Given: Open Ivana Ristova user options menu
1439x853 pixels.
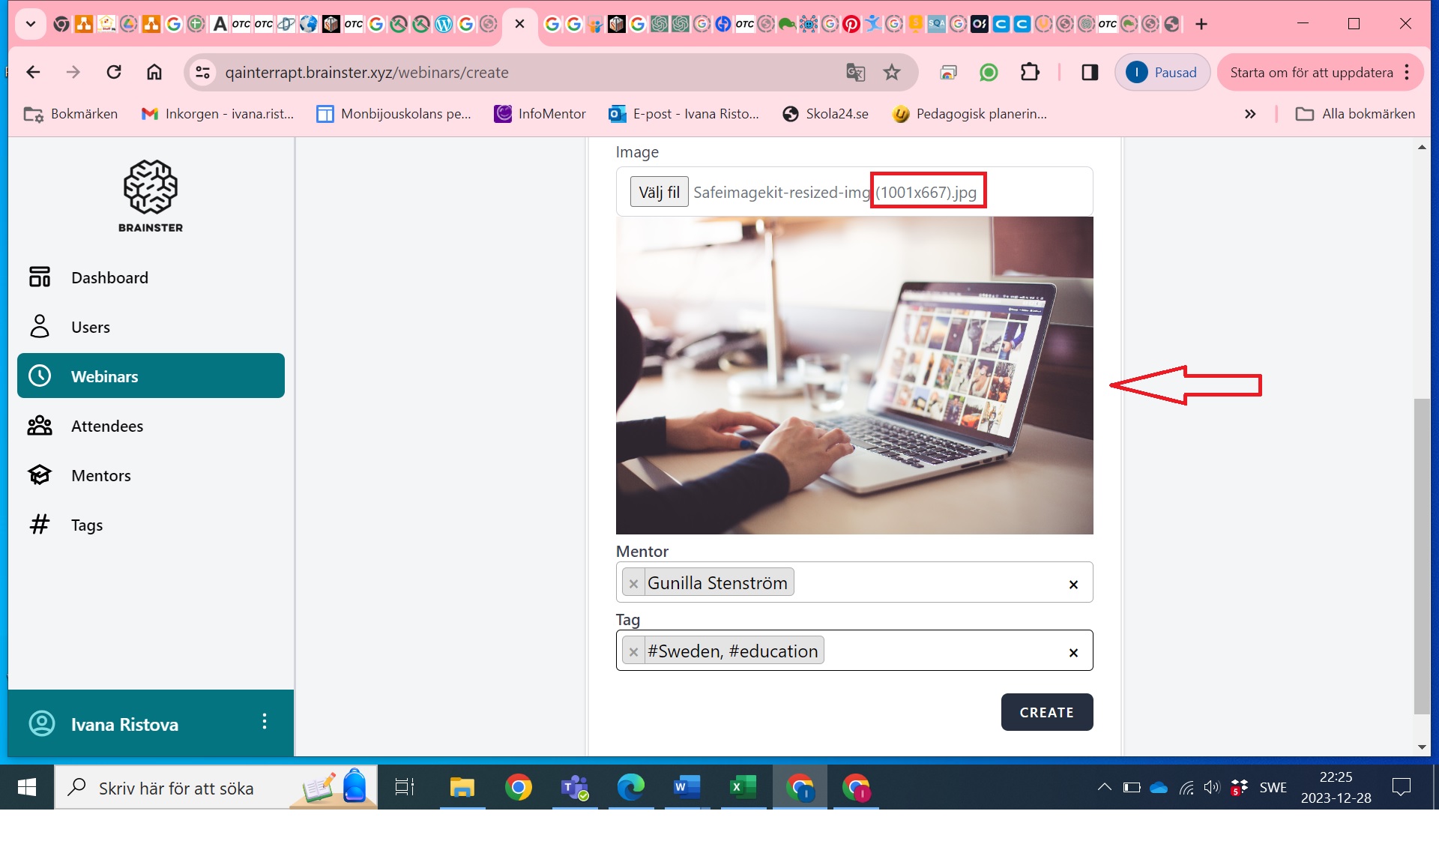Looking at the screenshot, I should [264, 722].
